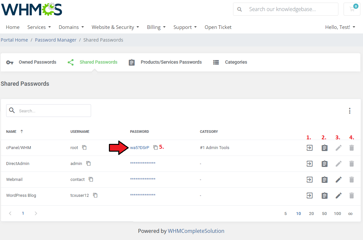This screenshot has height=240, width=363.
Task: Edit the DirectAdmin password entry
Action: [338, 164]
